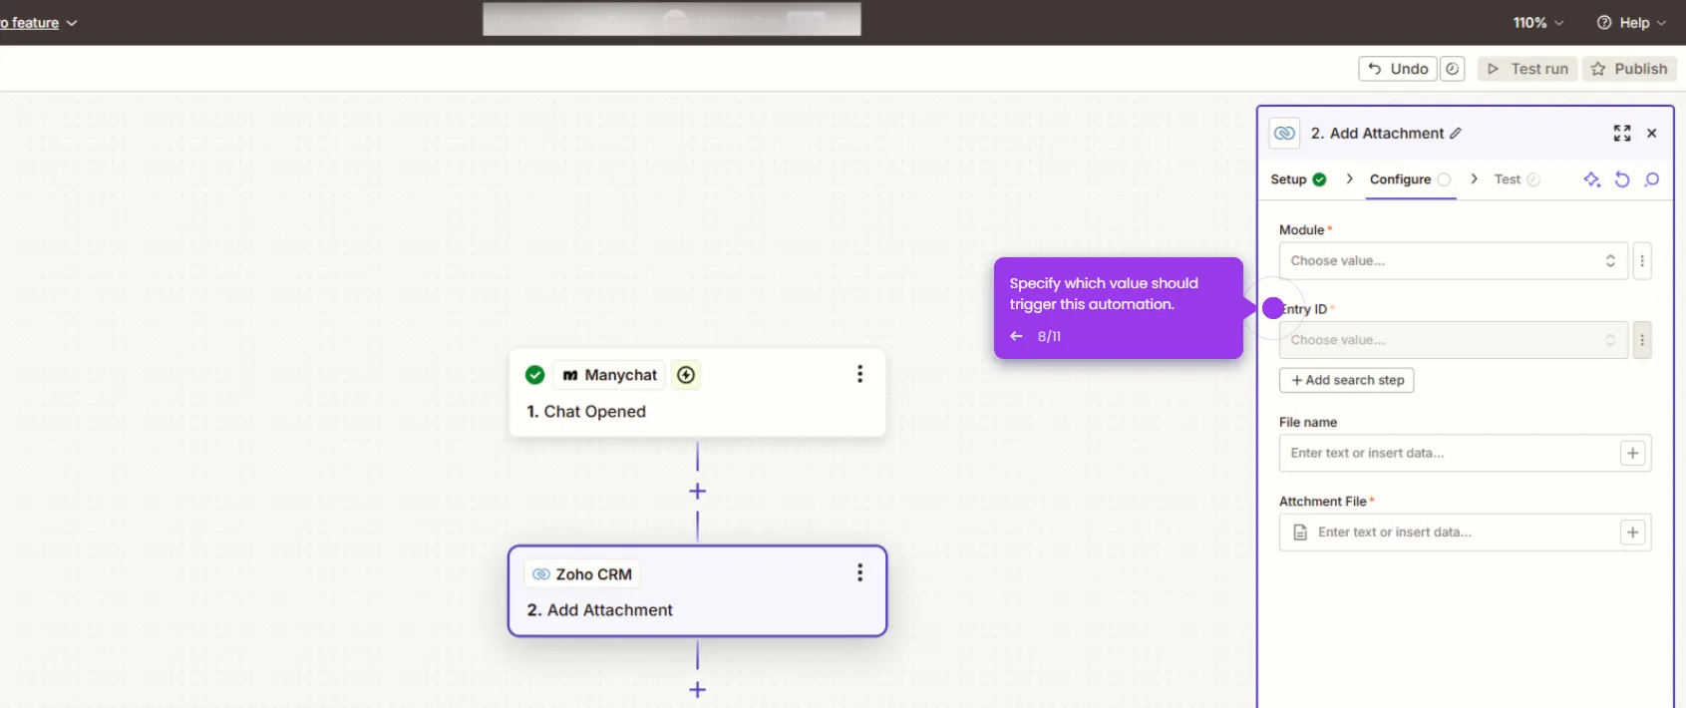Click the 1. Chat Opened label
This screenshot has width=1686, height=708.
click(x=586, y=412)
